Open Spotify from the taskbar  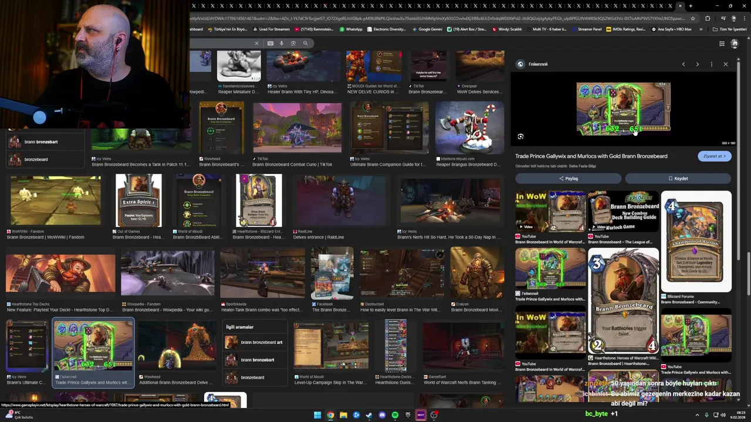point(395,415)
